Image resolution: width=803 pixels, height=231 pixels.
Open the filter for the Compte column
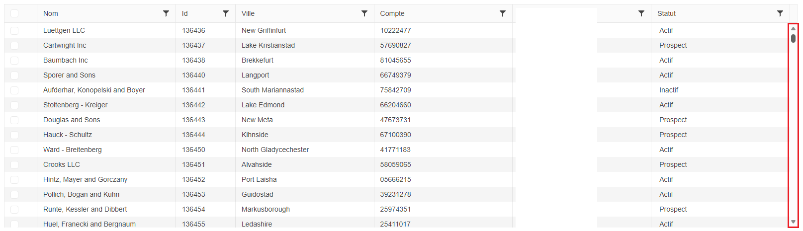(x=503, y=13)
